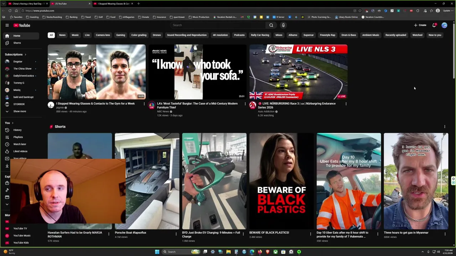Open a new browser tab with plus

(x=138, y=4)
